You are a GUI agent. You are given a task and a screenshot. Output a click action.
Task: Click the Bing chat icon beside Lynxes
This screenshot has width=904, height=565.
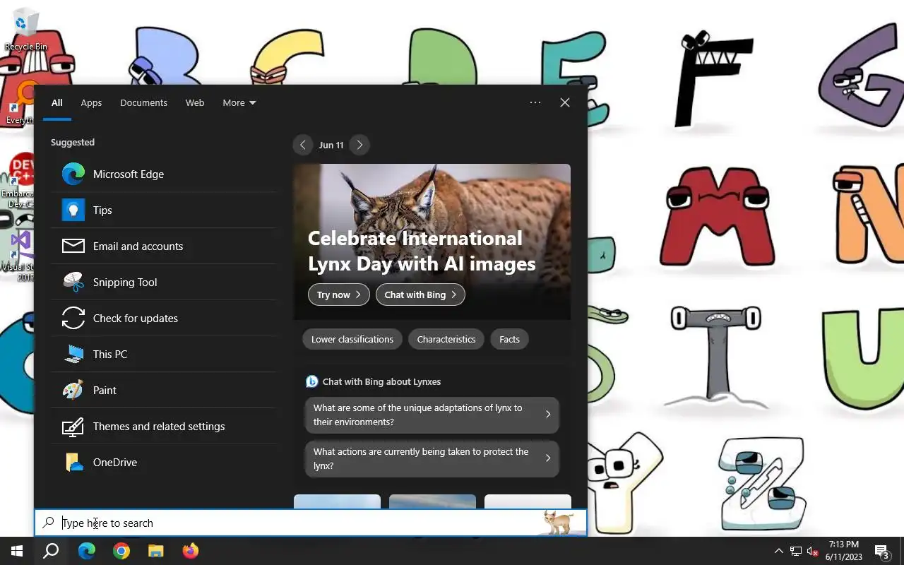311,381
